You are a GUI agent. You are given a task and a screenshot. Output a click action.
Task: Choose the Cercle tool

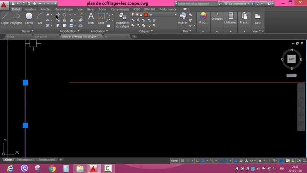tap(29, 18)
